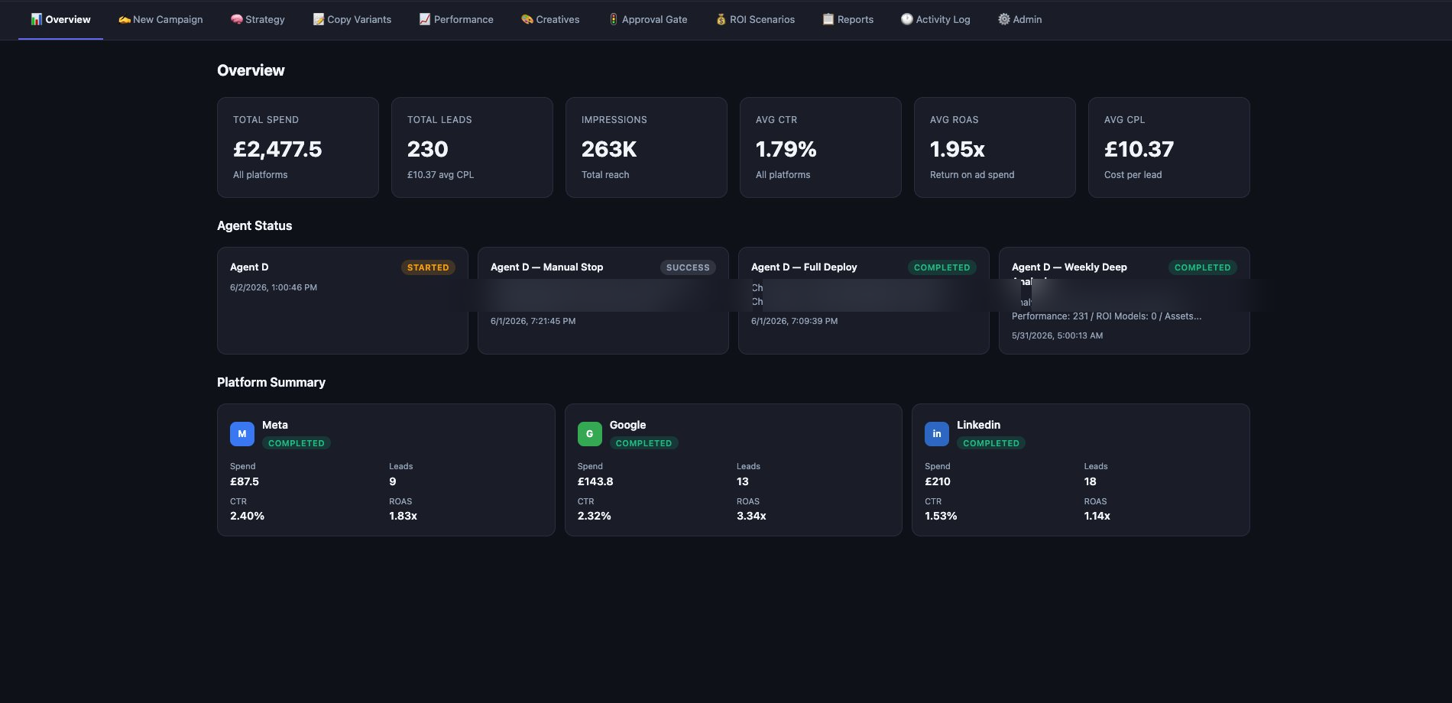
Task: Select the Total Leads 230 card
Action: tap(472, 147)
